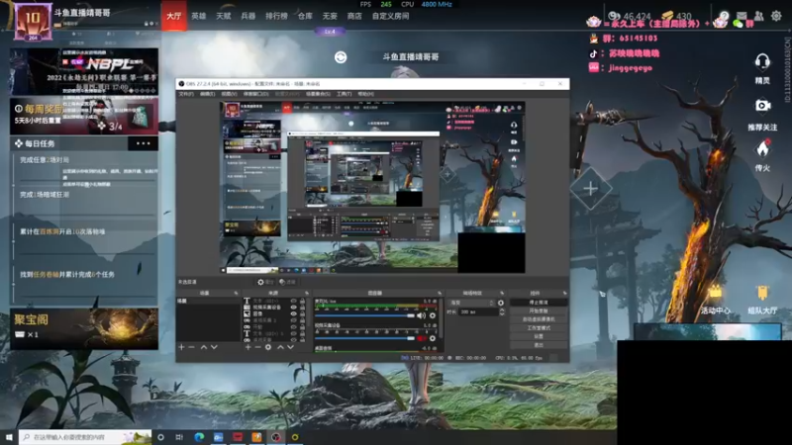Toggle lock on first text source
Screen dimensions: 792x445
tap(303, 301)
